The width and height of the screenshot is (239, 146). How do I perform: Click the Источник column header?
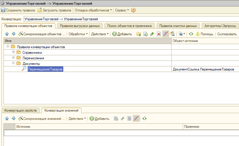pos(99,127)
